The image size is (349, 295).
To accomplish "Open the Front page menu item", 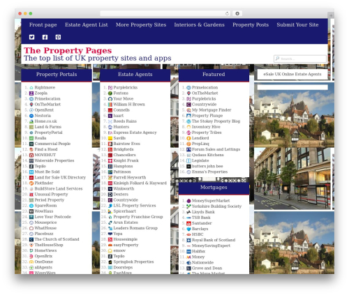I will pos(43,25).
